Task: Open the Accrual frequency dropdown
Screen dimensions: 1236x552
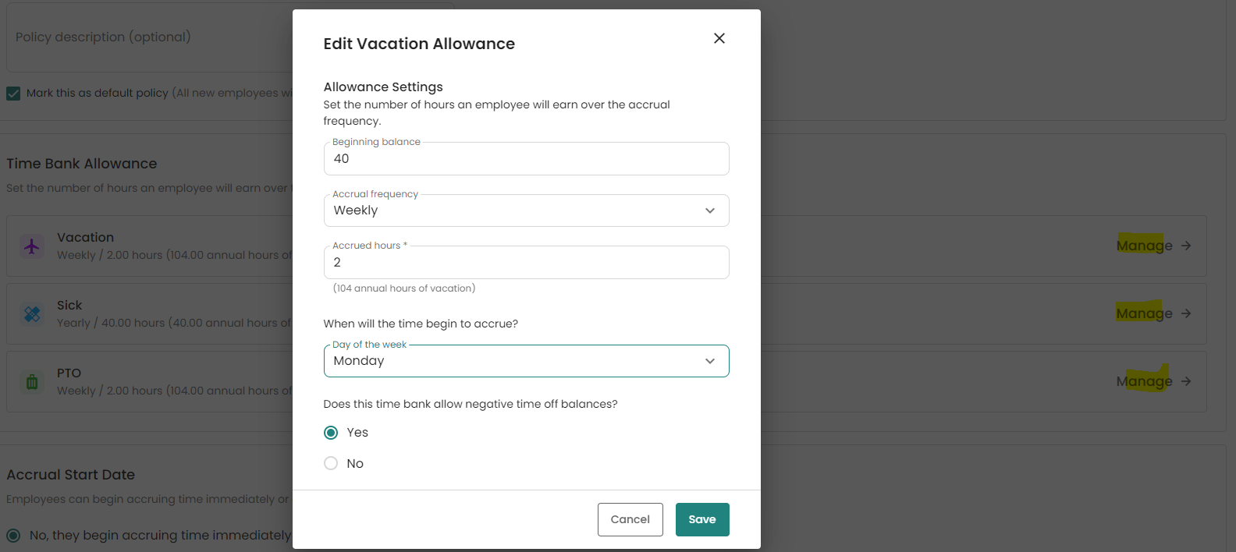Action: 526,211
